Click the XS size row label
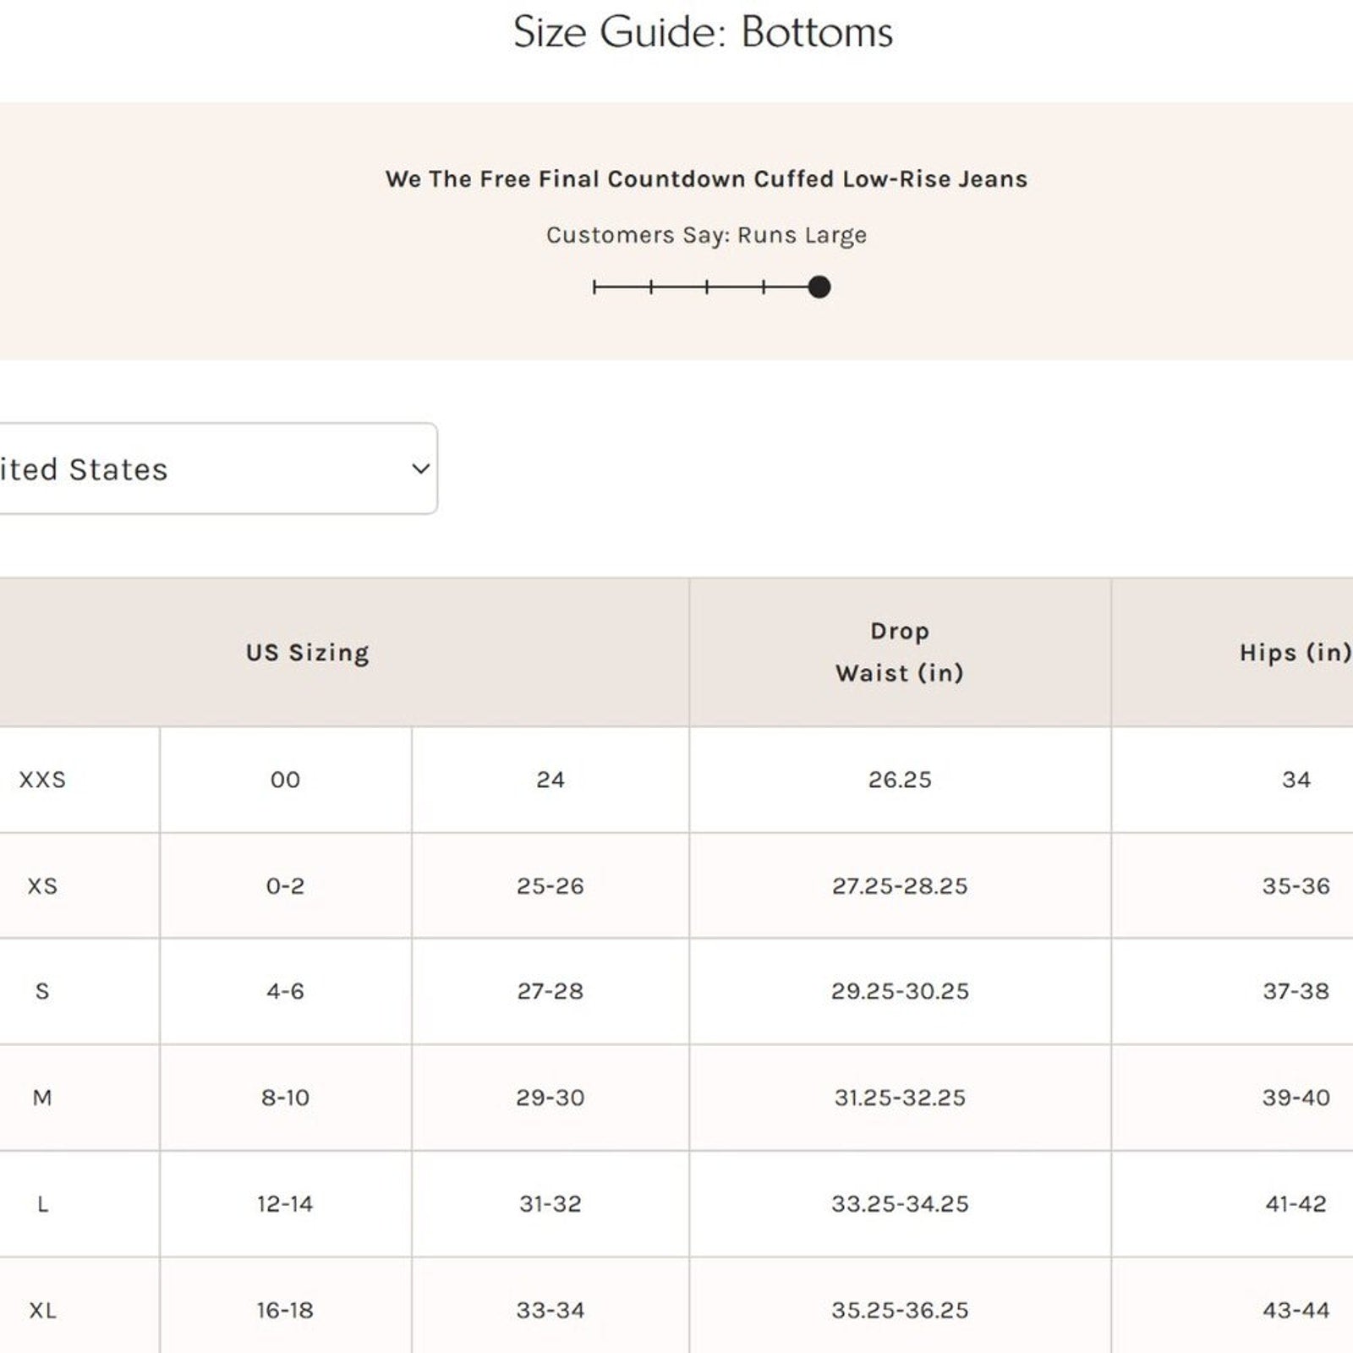 tap(42, 886)
